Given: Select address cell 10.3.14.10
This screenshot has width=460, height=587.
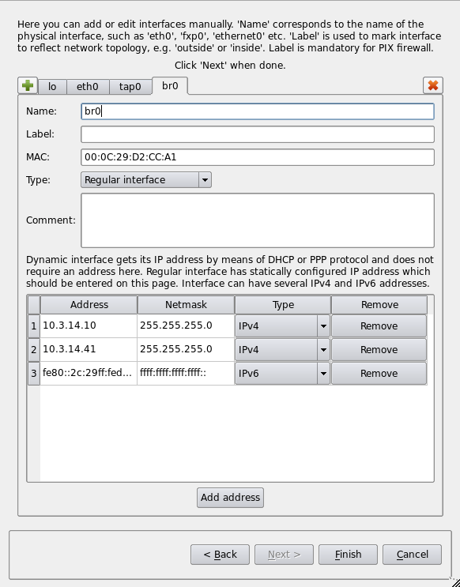Looking at the screenshot, I should pyautogui.click(x=89, y=325).
